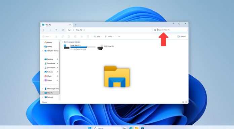Open the Sort dropdown menu
The width and height of the screenshot is (234, 129).
coord(97,37)
